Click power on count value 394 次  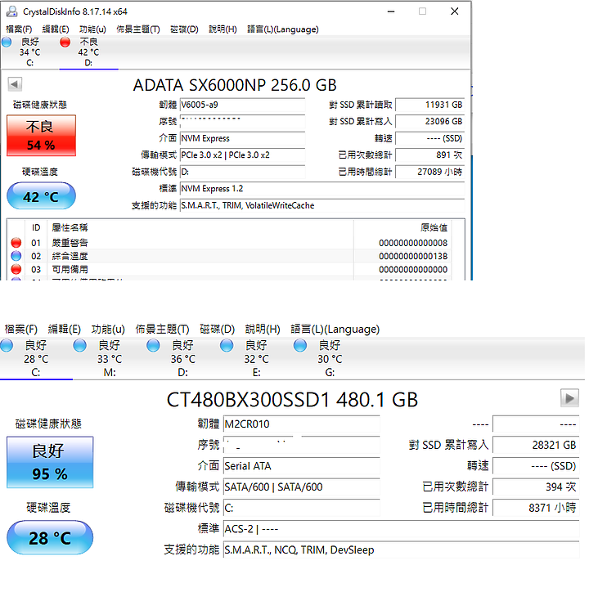[x=536, y=487]
